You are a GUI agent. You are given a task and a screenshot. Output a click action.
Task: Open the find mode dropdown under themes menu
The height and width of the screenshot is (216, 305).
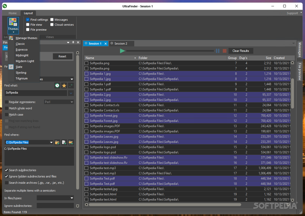72,79
